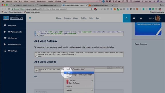
Task: Open My Settings in sidebar
Action: coord(13,51)
